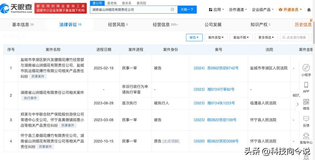Click the right arrow to scroll table
Screen dimensions: 315x160
(x=298, y=104)
